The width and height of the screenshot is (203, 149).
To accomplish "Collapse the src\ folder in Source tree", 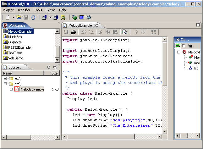I will pyautogui.click(x=5, y=84).
